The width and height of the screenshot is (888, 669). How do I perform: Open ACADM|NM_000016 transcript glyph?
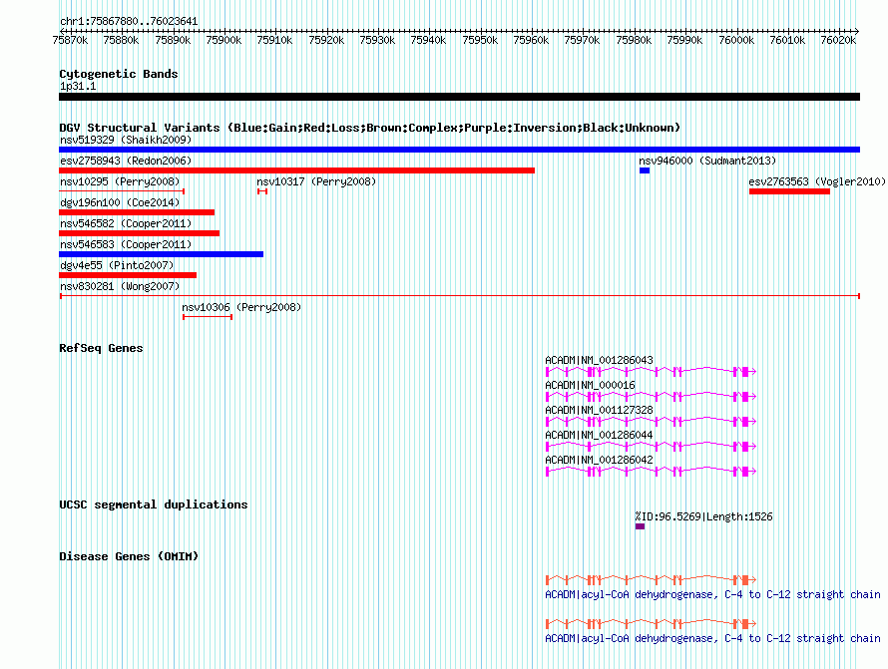651,396
